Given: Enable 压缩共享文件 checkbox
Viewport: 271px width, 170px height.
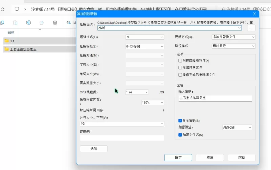Looking at the screenshot, I should pos(180,67).
